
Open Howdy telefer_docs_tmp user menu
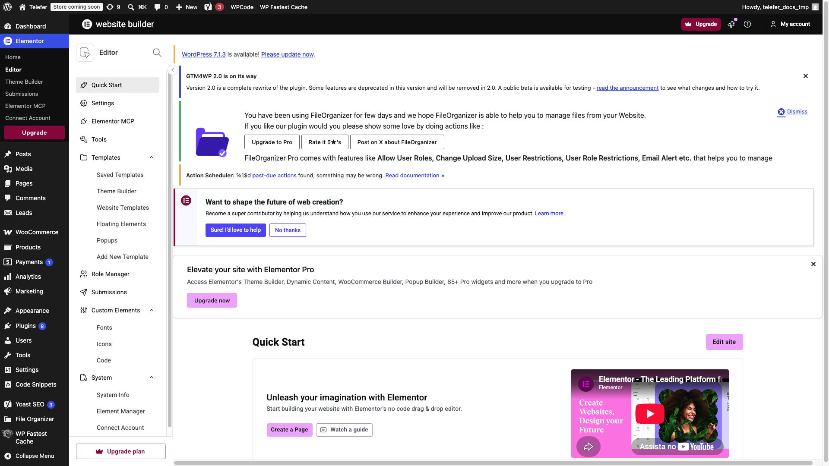780,7
